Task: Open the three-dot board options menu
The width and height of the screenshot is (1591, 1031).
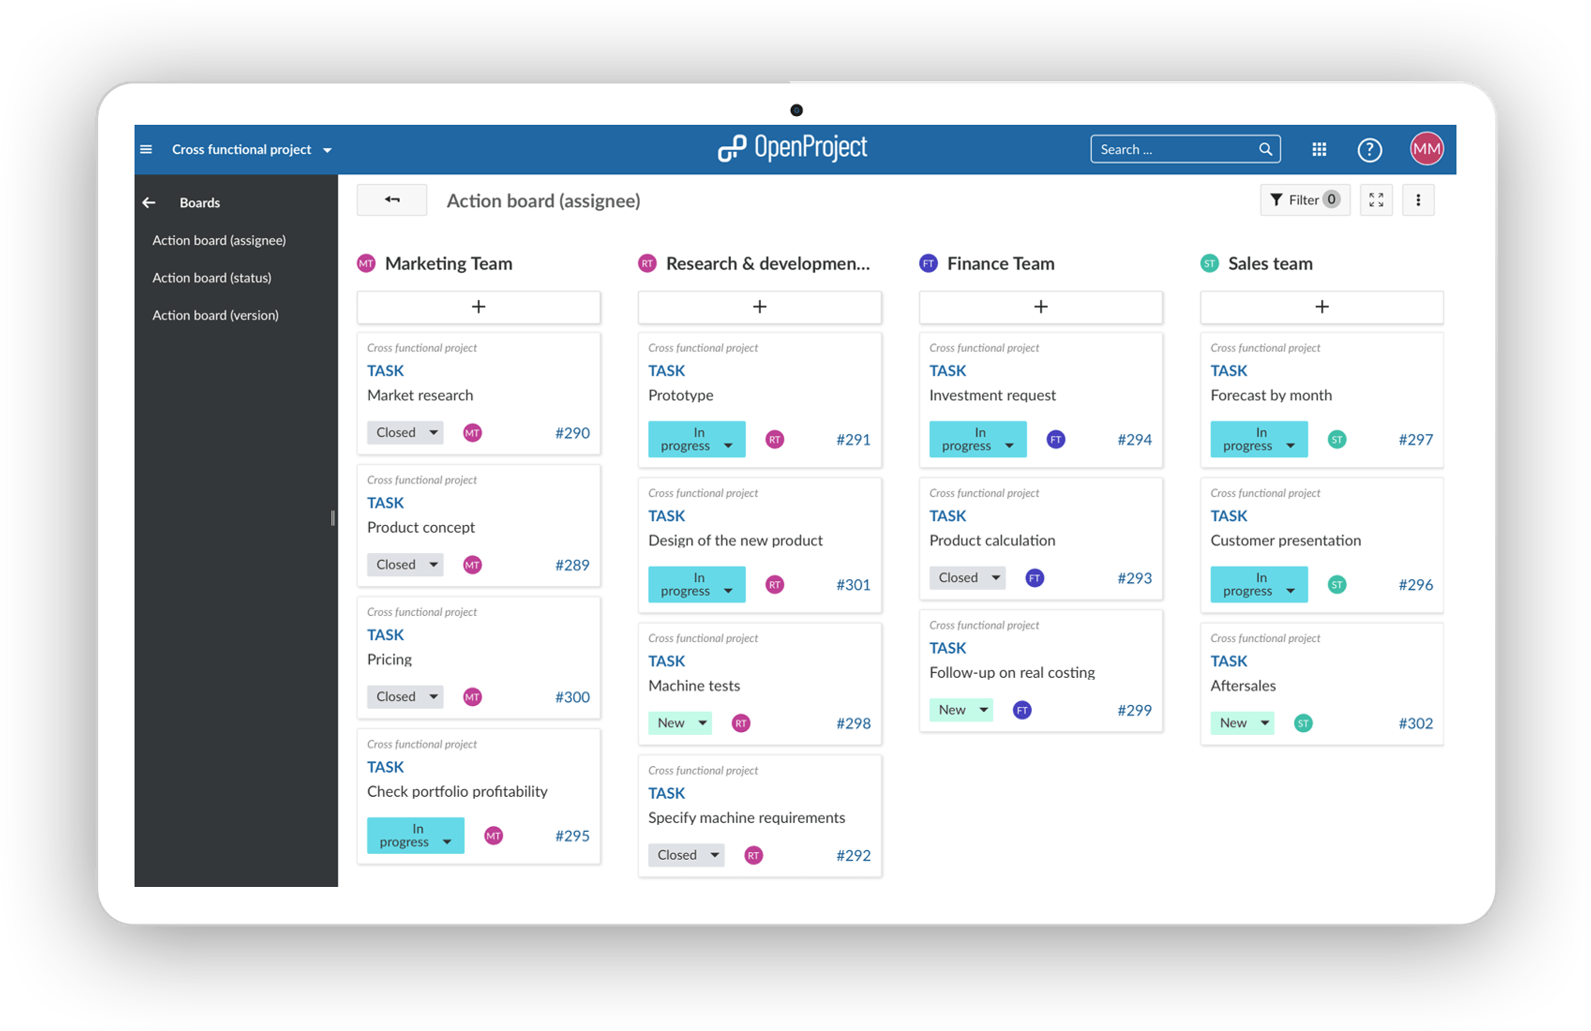Action: pyautogui.click(x=1418, y=200)
